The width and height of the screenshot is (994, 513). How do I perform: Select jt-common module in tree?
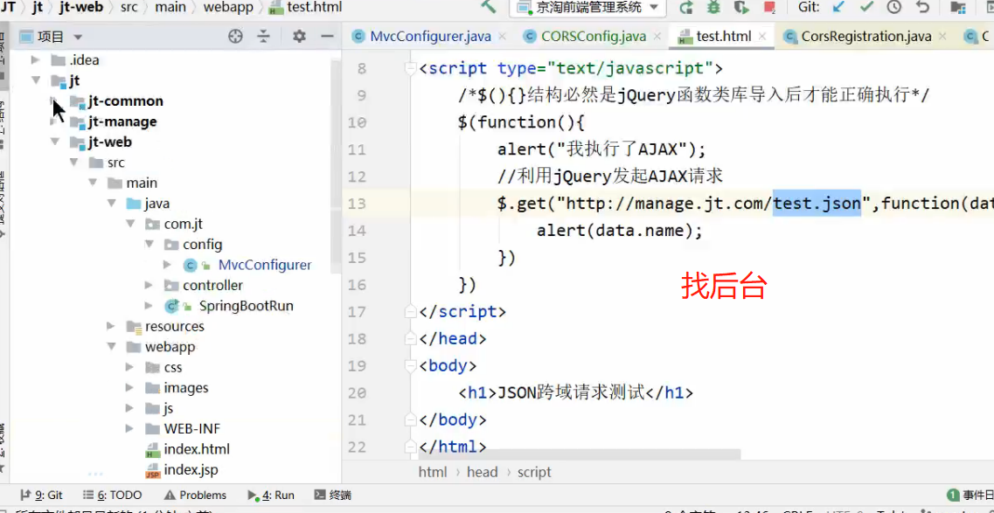pyautogui.click(x=126, y=101)
